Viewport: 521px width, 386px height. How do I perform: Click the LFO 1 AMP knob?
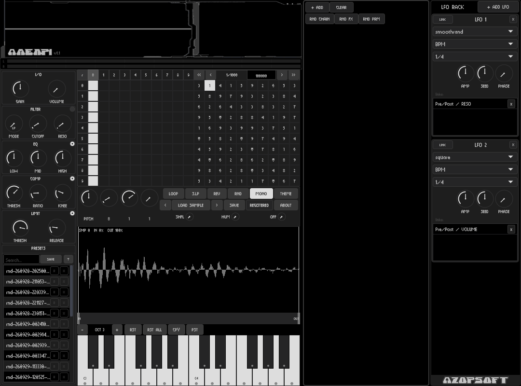click(465, 73)
